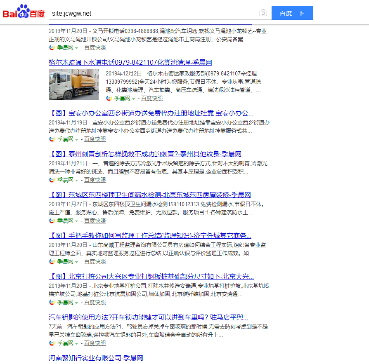Click the favicon under the 东城区东四楼顶 result
369x364 pixels.
click(x=52, y=221)
